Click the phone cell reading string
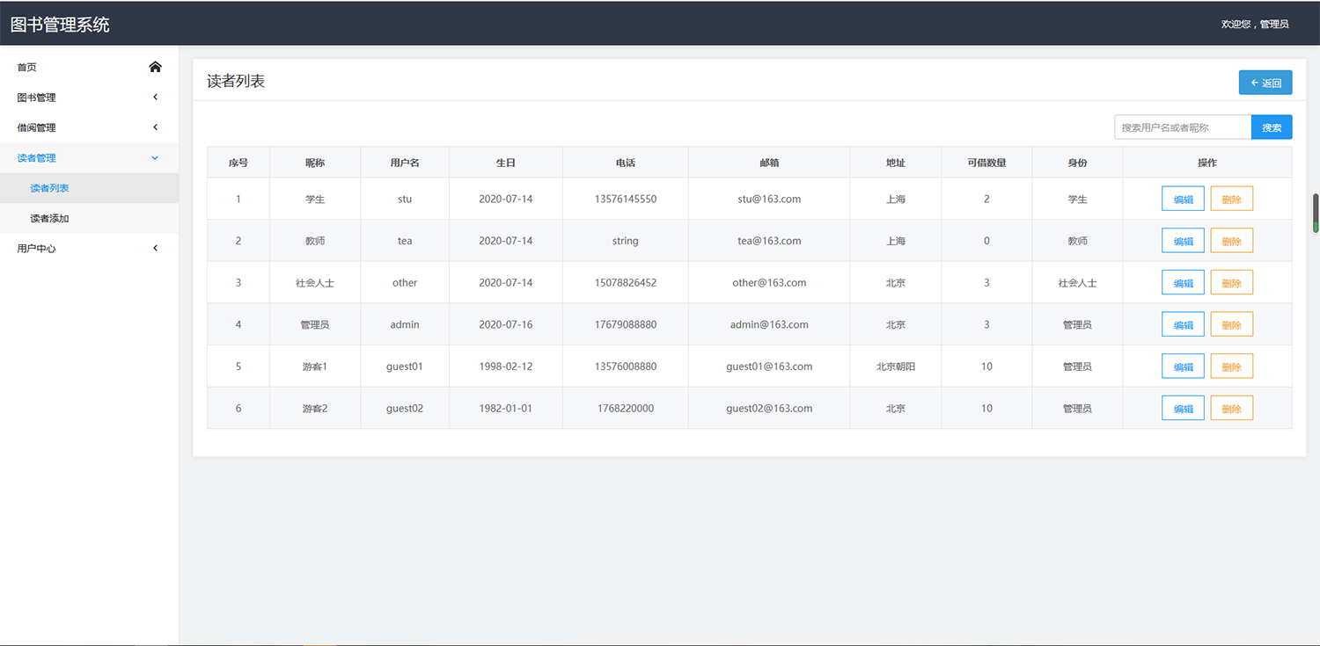Viewport: 1320px width, 646px height. point(626,241)
